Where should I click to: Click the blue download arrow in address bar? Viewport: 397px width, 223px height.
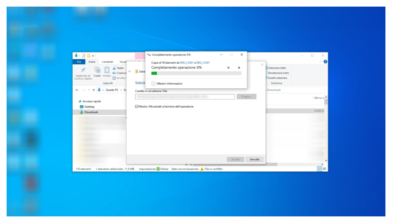(x=99, y=90)
